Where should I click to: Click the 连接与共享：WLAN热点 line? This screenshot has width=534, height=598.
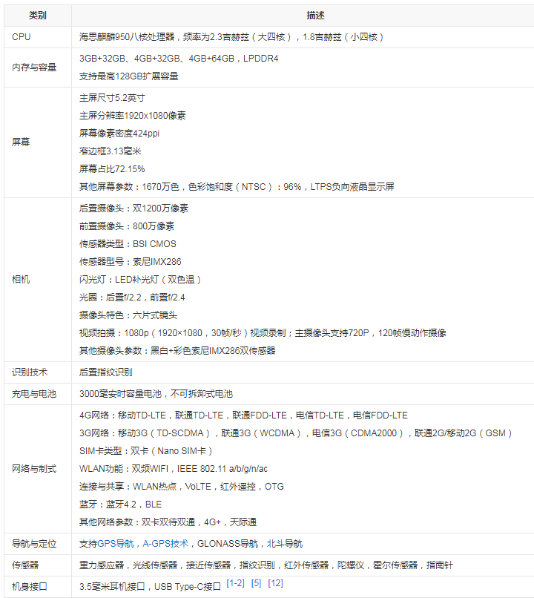point(182,487)
